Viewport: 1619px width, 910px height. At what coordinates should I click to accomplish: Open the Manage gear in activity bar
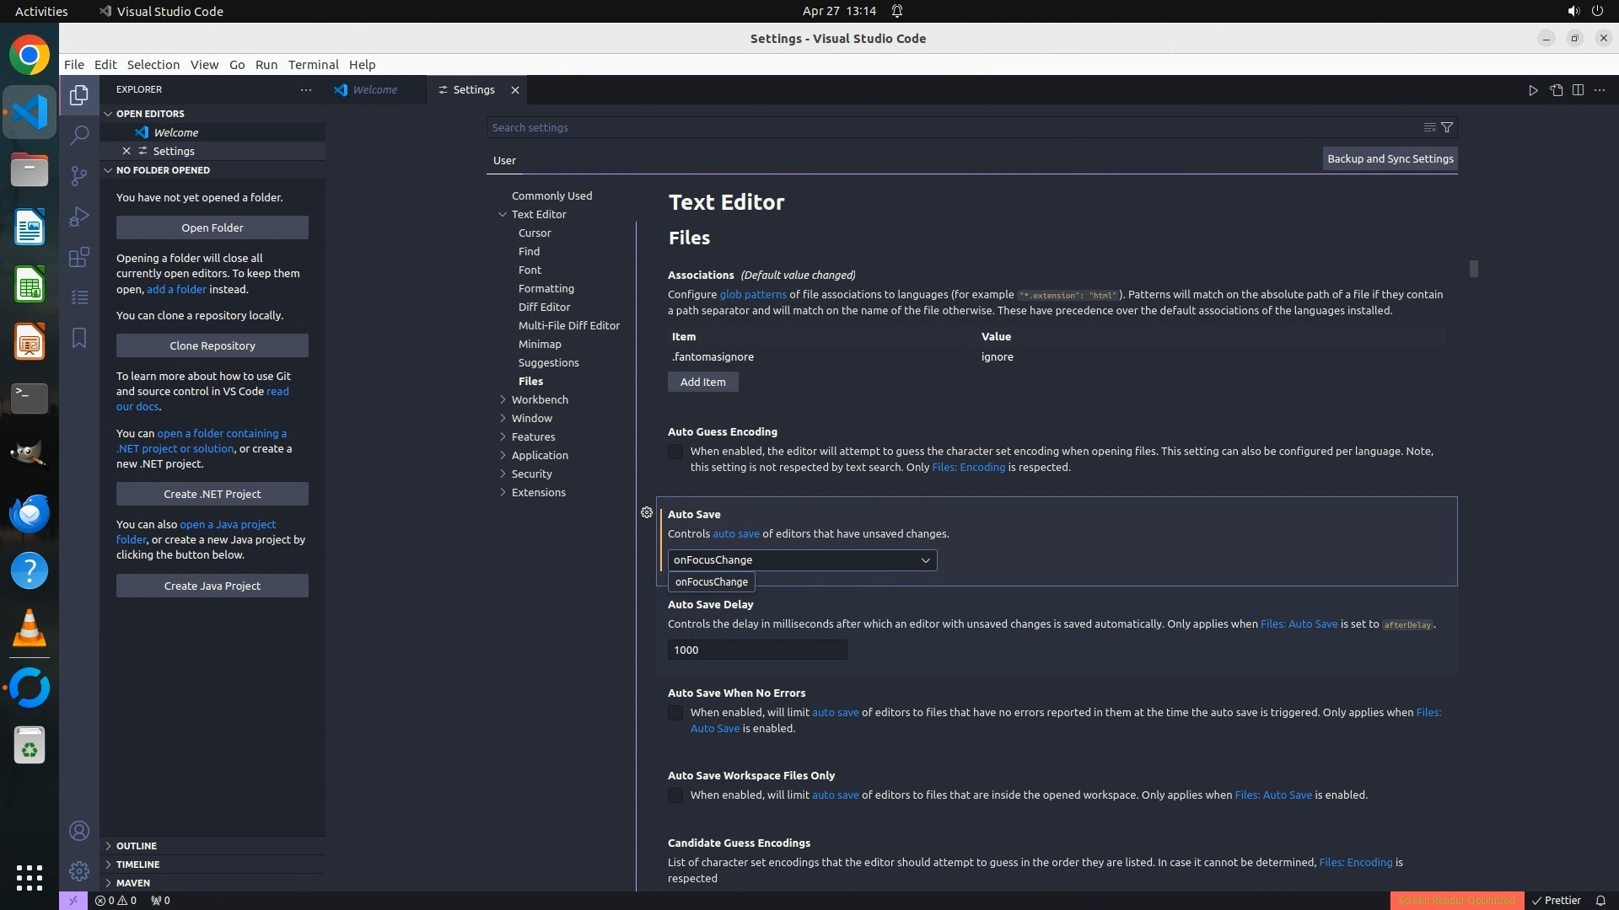(x=78, y=870)
